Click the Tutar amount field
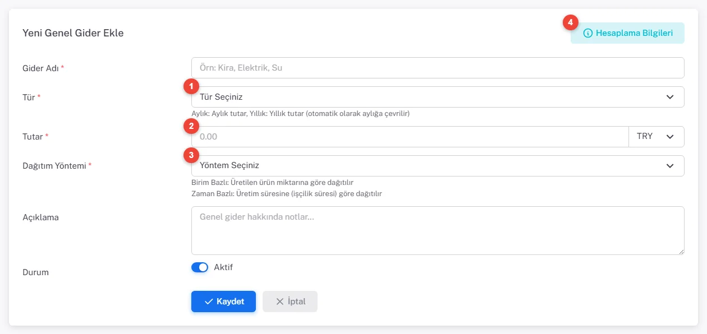 pyautogui.click(x=410, y=137)
